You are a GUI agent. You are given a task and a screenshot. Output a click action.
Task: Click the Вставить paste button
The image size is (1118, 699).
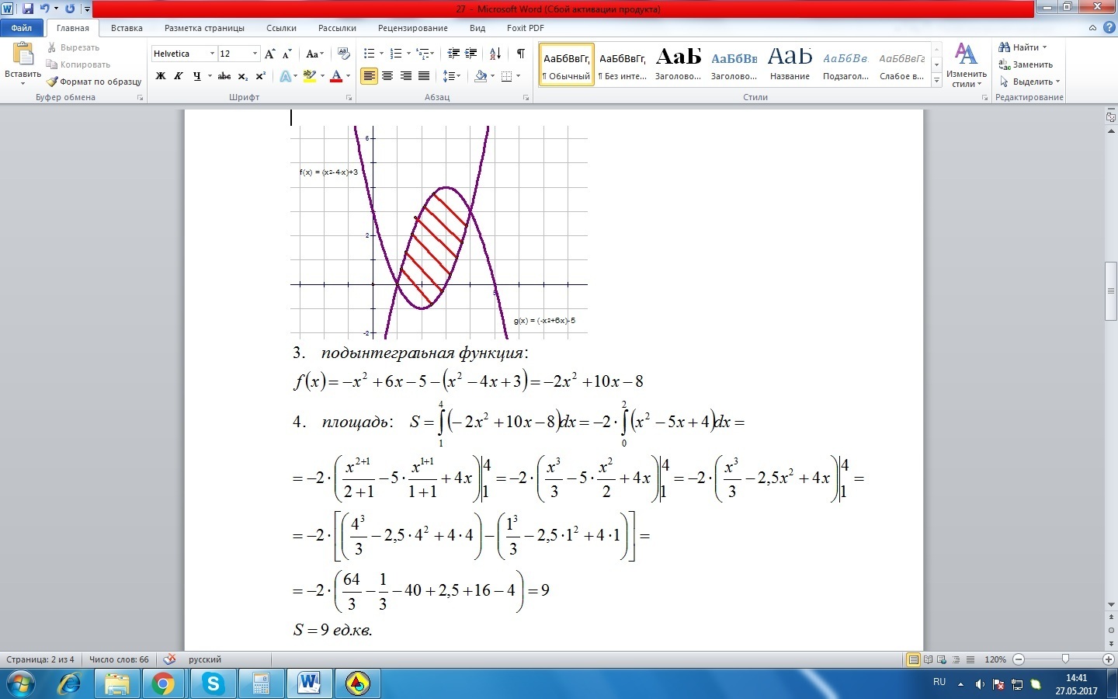tap(23, 64)
